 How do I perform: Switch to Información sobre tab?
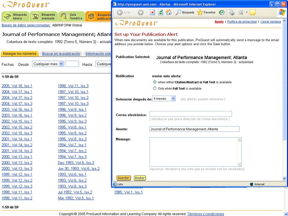point(98,54)
